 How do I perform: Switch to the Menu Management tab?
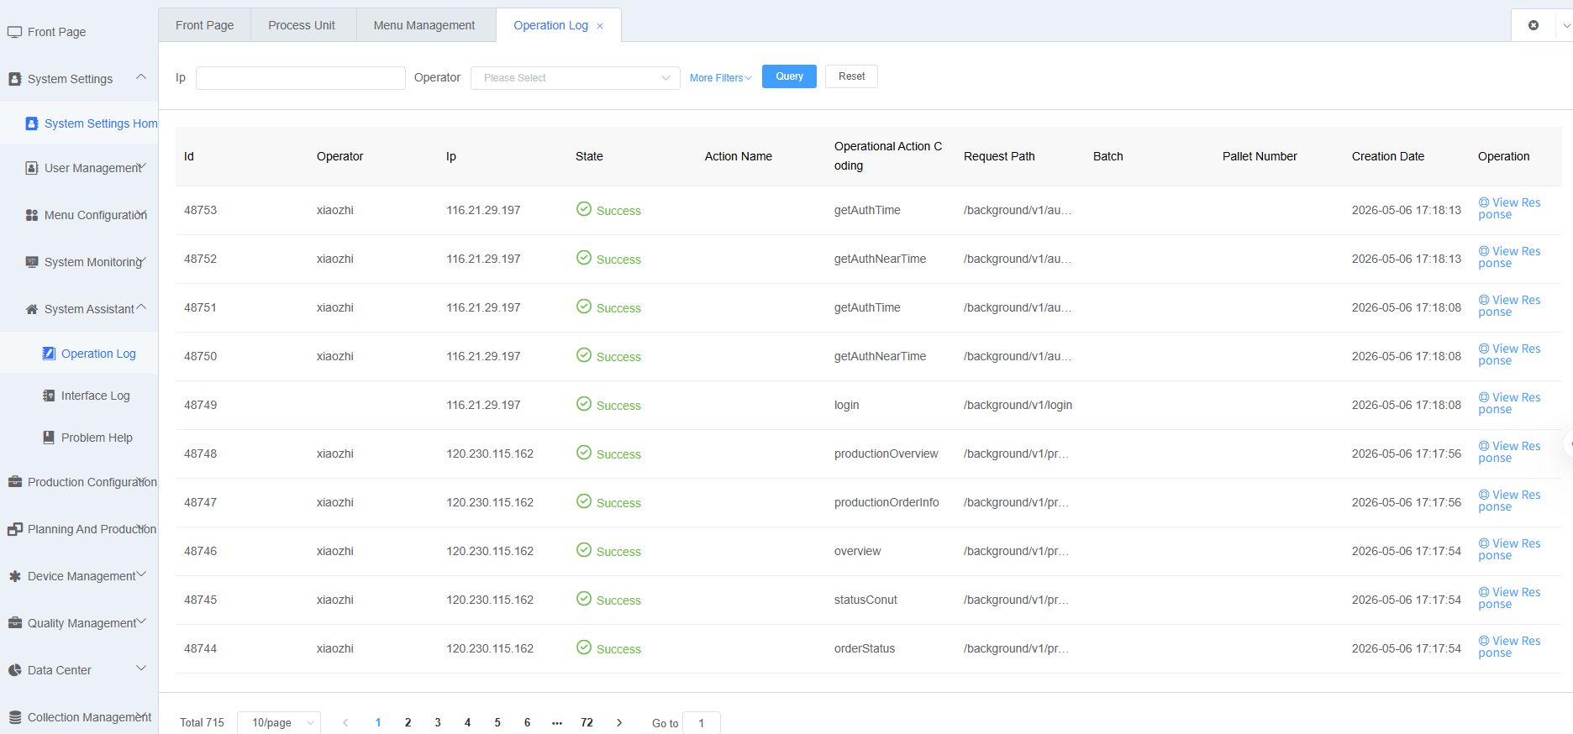point(424,25)
